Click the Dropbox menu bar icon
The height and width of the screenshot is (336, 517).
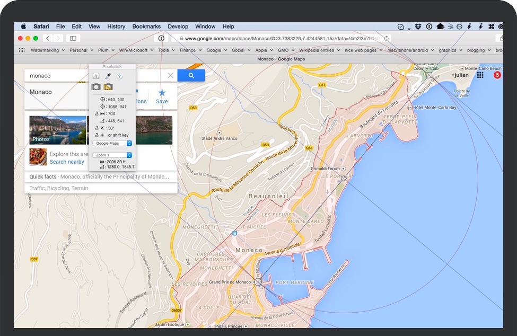point(418,26)
